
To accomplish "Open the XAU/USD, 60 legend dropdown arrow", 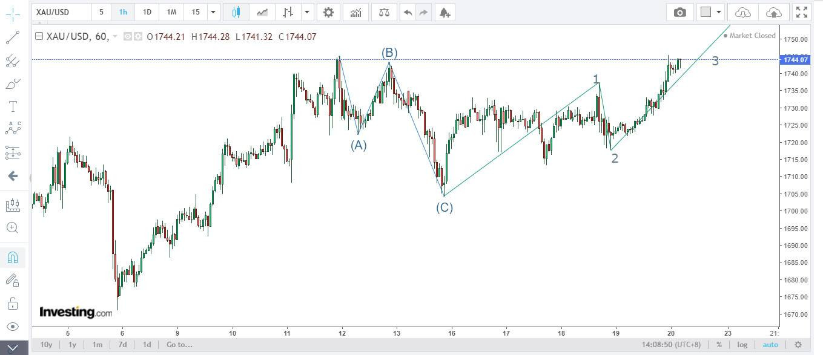I will [115, 36].
